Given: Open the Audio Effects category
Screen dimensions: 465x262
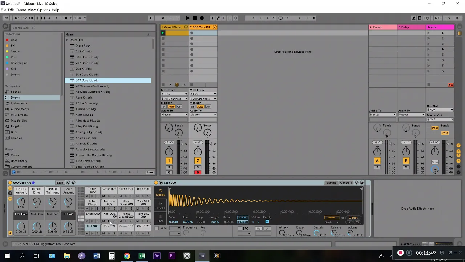Looking at the screenshot, I should tap(20, 109).
